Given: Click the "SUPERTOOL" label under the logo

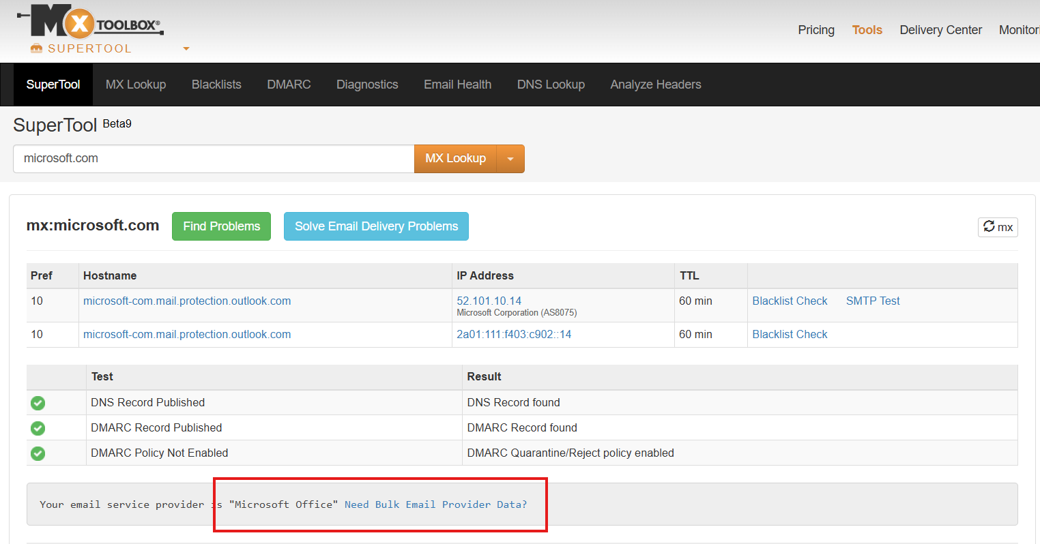Looking at the screenshot, I should [89, 48].
